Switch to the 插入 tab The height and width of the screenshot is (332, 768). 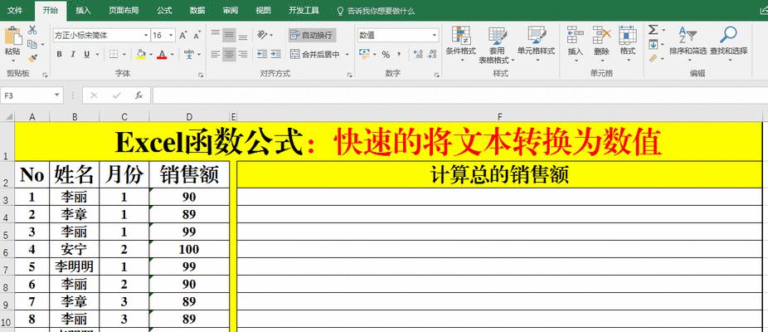(83, 10)
